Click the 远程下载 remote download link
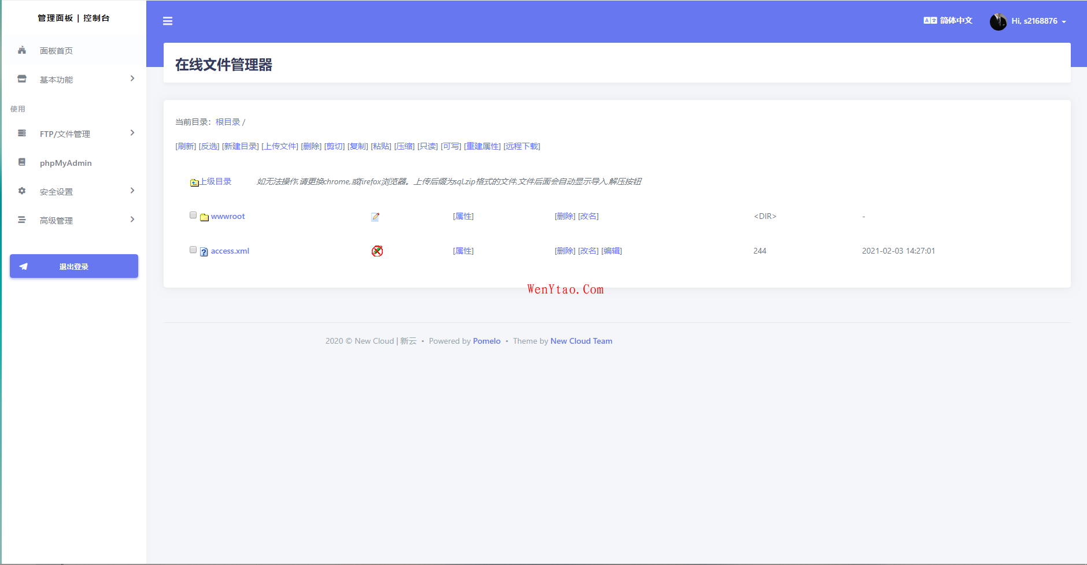 pyautogui.click(x=522, y=146)
